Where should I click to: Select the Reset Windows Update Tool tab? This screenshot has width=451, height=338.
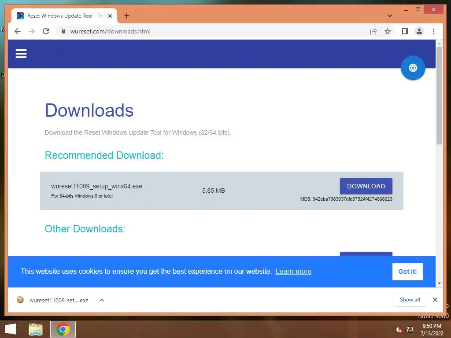[x=64, y=16]
